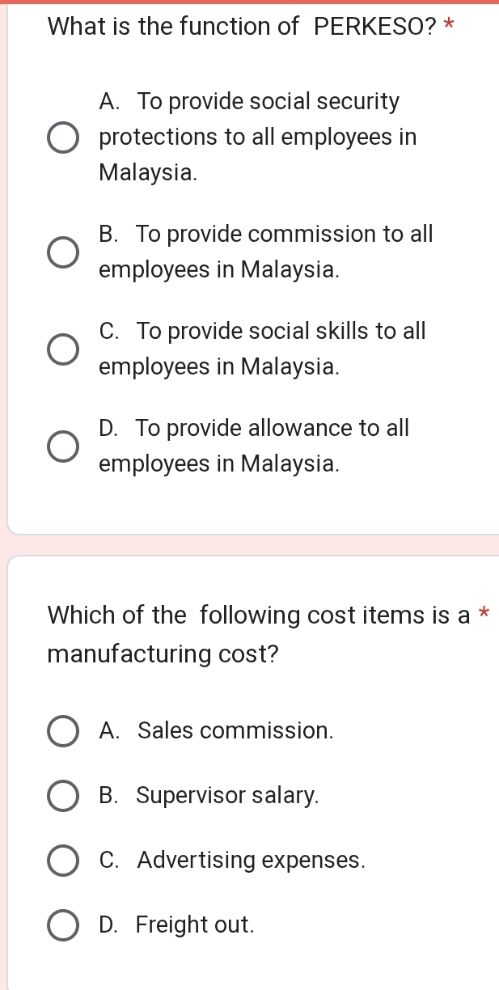The width and height of the screenshot is (499, 990).
Task: Choose the 'Supervisor salary' radio button
Action: [63, 796]
